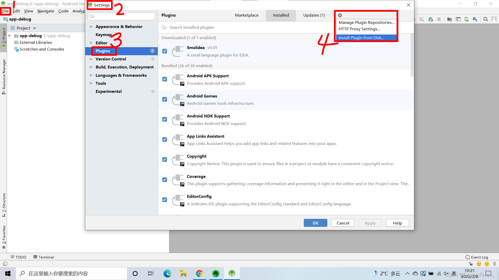Collapse the app-debug project tree node
This screenshot has height=280, width=499.
point(9,36)
